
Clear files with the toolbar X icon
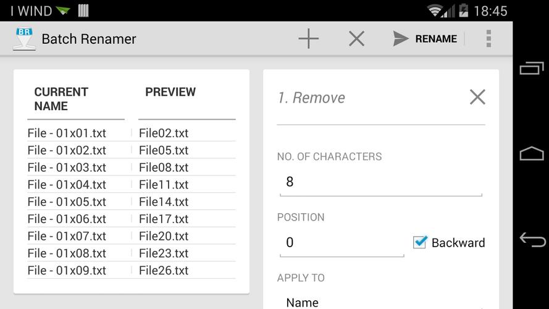tap(356, 39)
